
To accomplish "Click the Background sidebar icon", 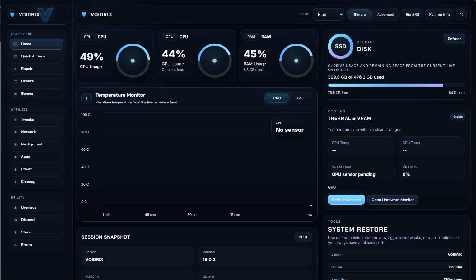I will tap(16, 145).
